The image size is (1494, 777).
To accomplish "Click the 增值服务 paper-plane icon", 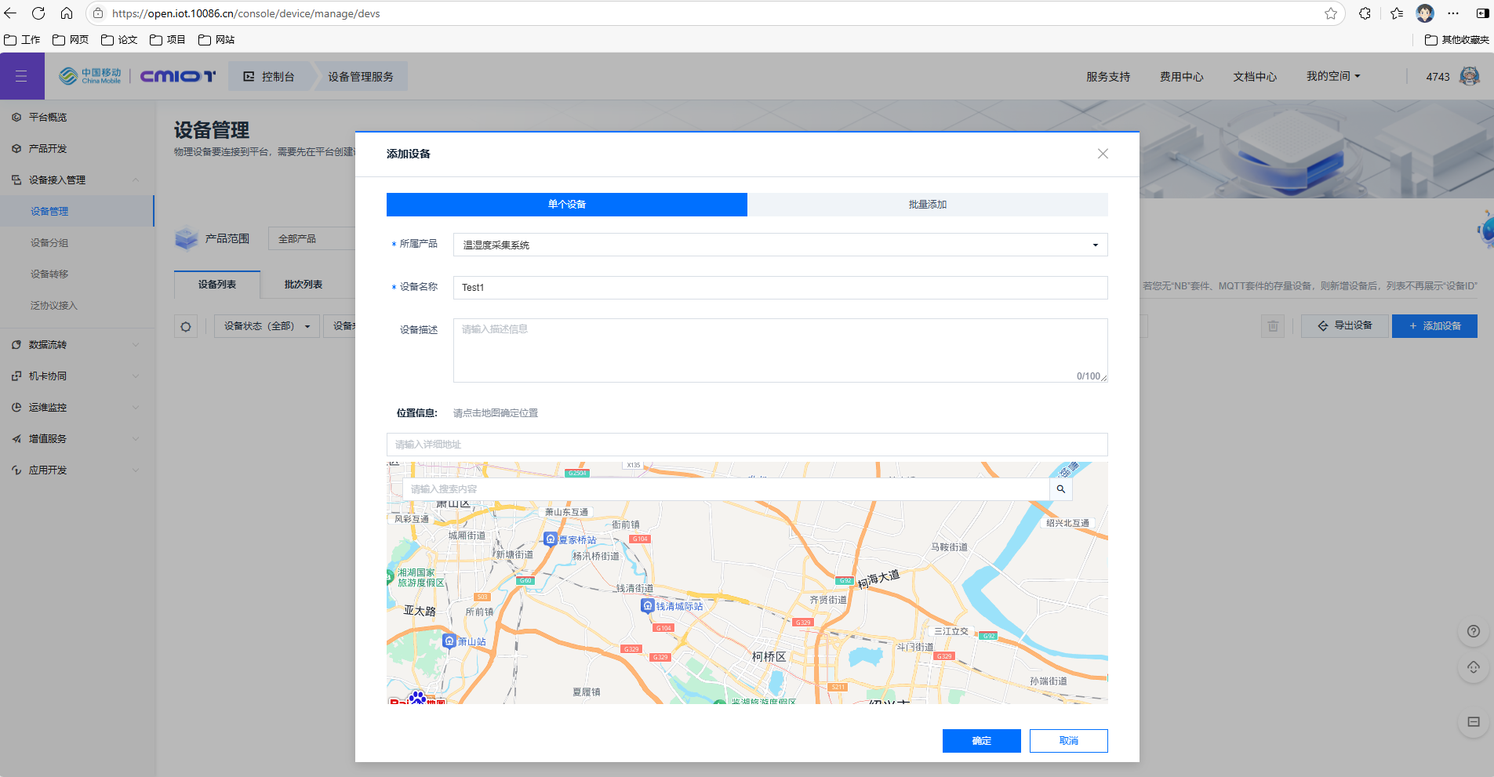I will coord(16,438).
